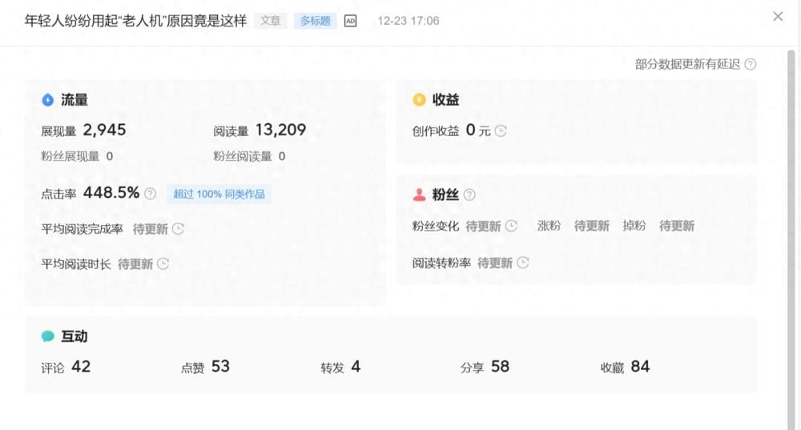The image size is (801, 430).
Task: Click 转发 count 4
Action: point(356,367)
